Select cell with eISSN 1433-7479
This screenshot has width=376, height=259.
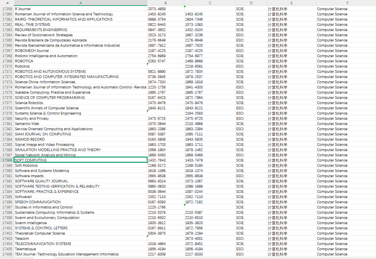(210, 160)
